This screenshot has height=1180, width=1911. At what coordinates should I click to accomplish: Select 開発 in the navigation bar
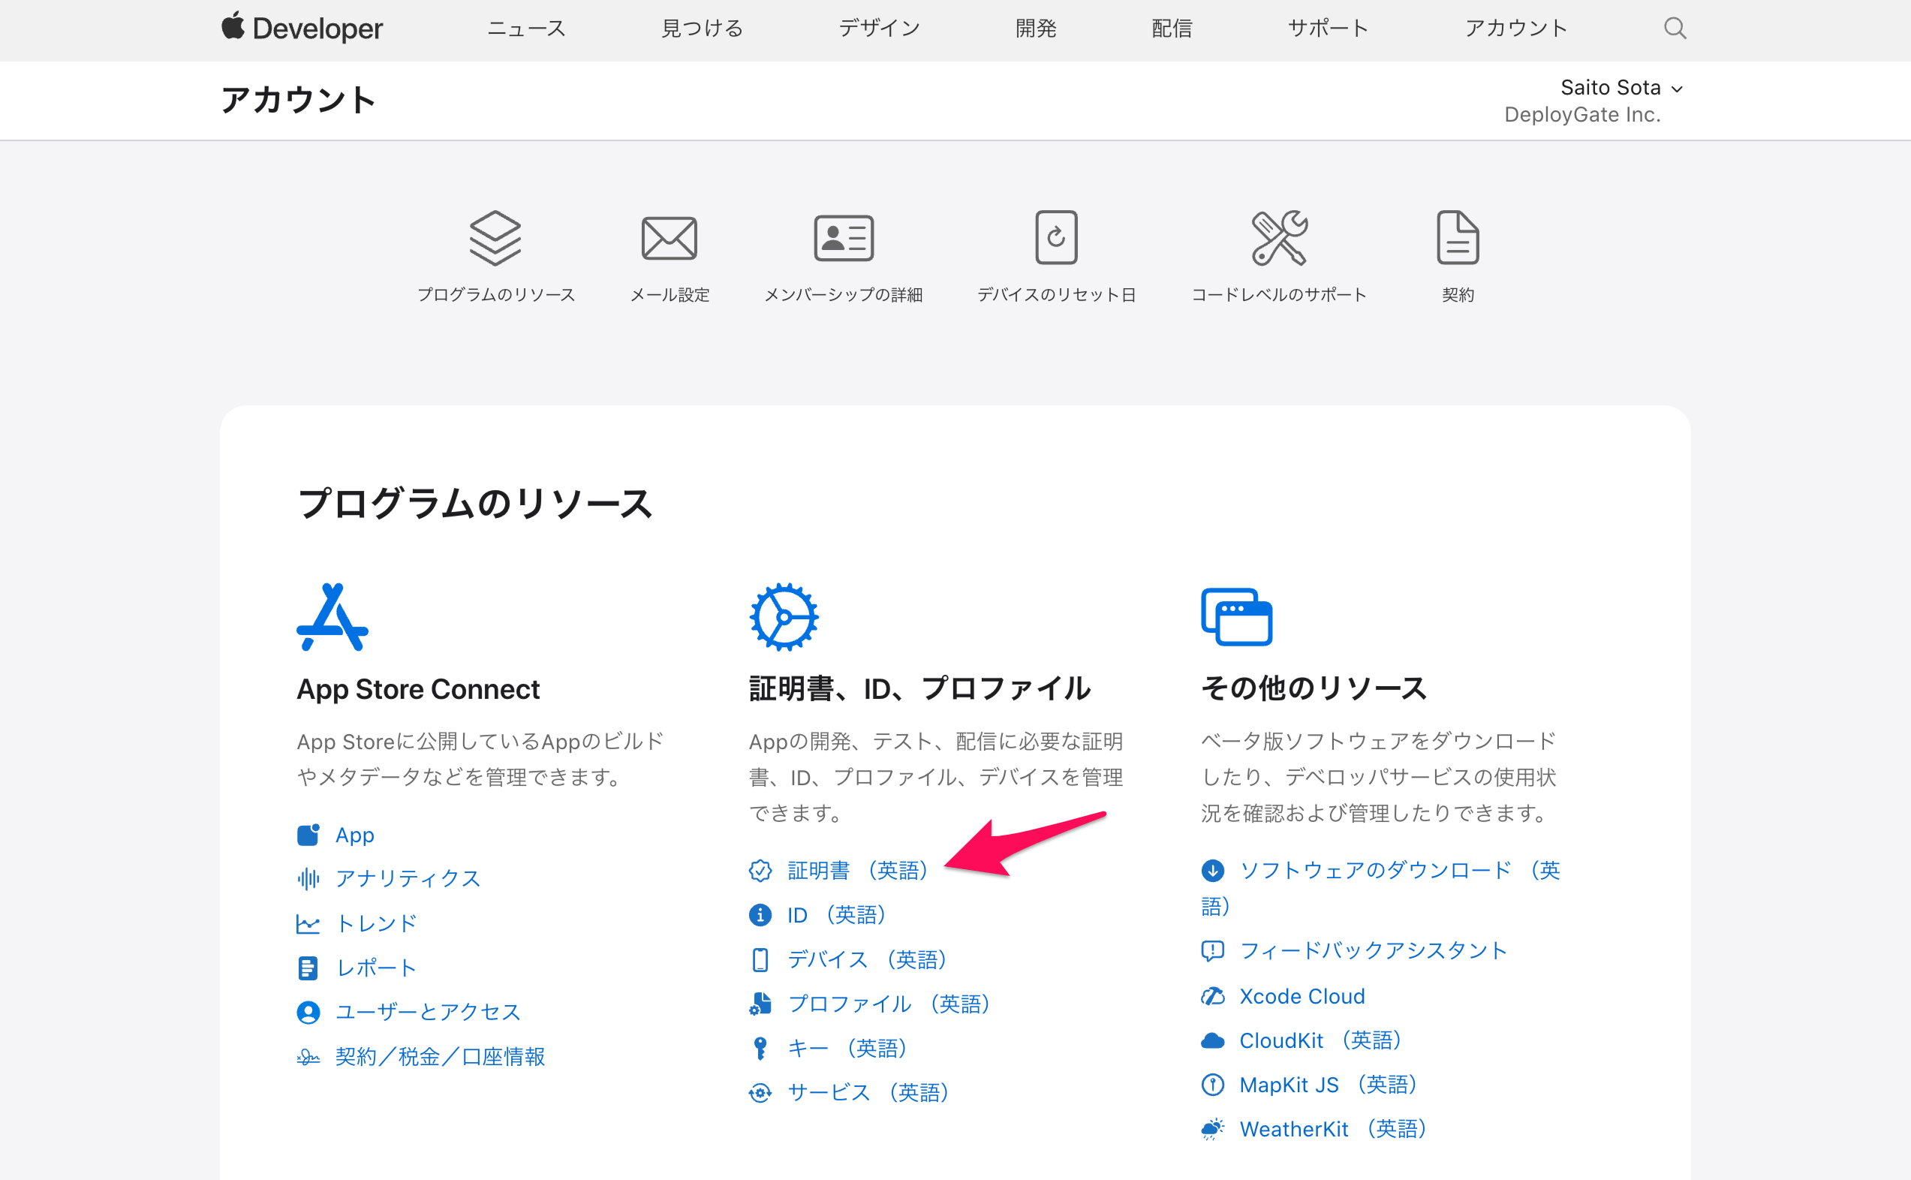pos(1036,28)
